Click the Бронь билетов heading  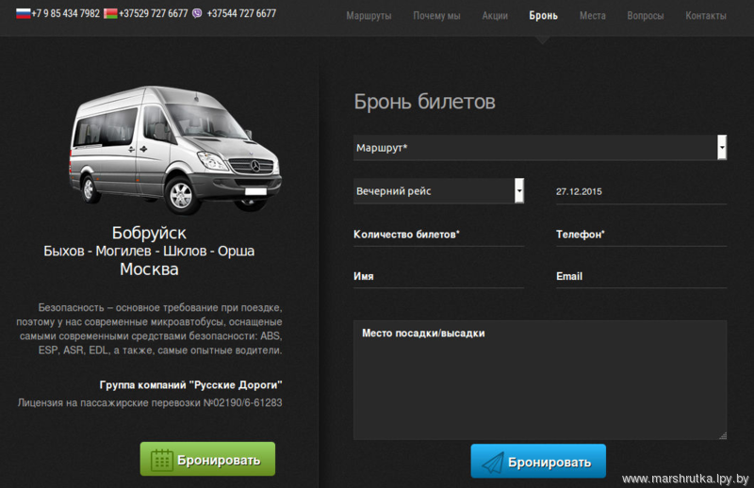coord(425,102)
